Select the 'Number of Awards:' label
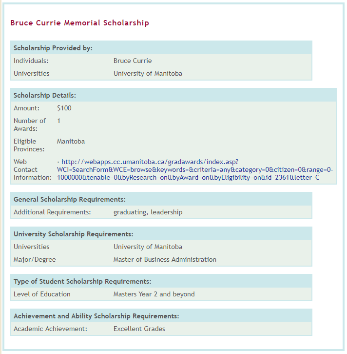347x354 pixels. tap(30, 125)
